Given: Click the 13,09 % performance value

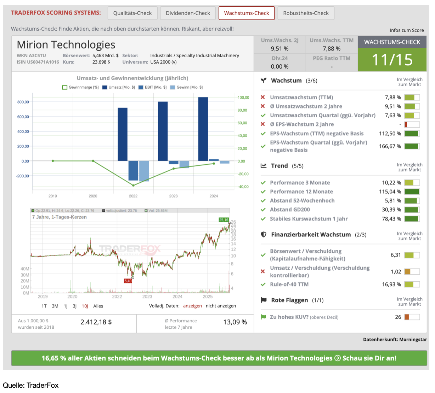Looking at the screenshot, I should point(235,322).
